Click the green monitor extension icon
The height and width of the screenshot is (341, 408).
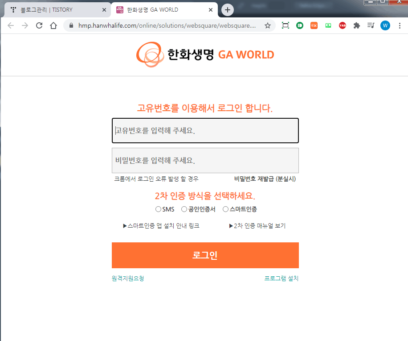point(328,25)
